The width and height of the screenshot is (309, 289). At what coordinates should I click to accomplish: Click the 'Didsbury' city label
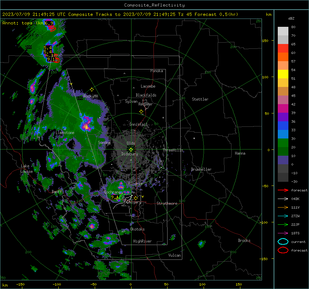pyautogui.click(x=129, y=154)
